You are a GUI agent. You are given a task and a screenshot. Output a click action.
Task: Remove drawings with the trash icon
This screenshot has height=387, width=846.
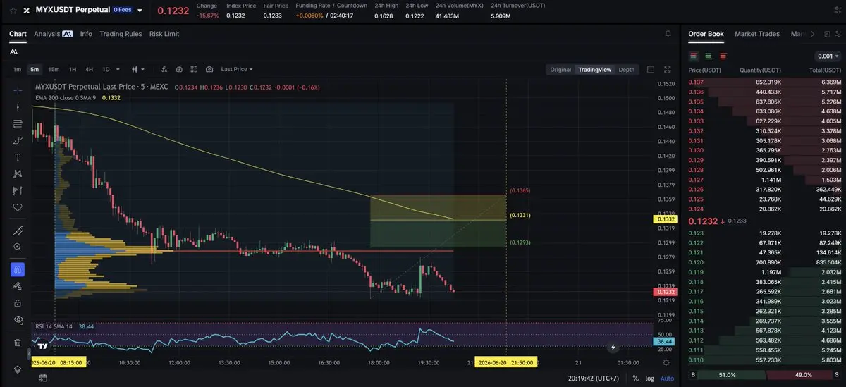pos(18,343)
